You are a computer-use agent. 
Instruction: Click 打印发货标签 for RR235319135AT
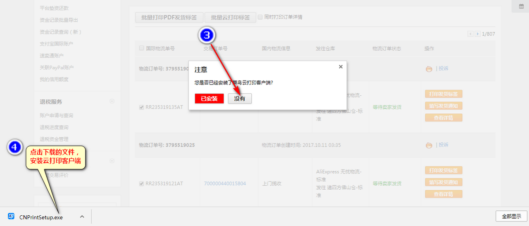click(443, 94)
